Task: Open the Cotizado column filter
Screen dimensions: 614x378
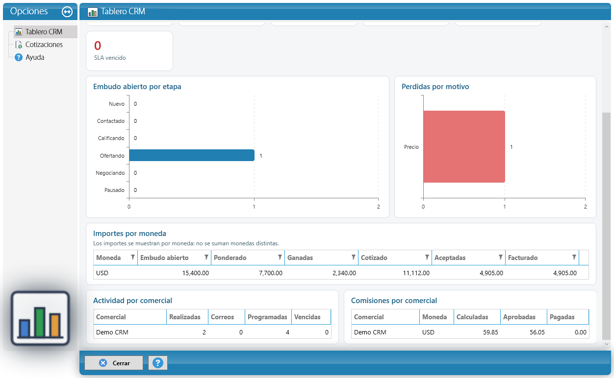Action: click(427, 258)
